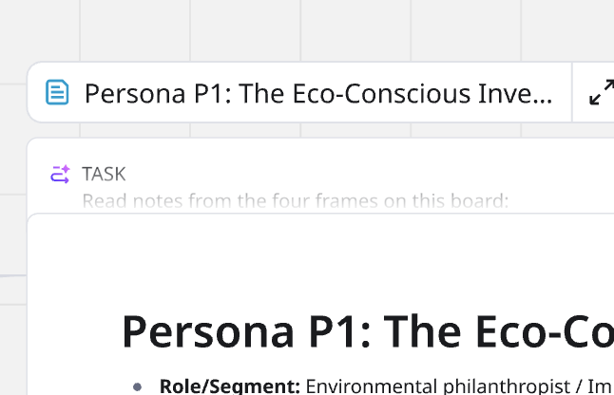Expand the Persona P1 document to fullscreen
This screenshot has height=395, width=614.
click(601, 93)
